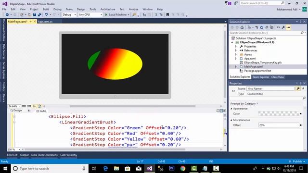Select the Design view tab
Screen dimensions: 308x173
16,111
